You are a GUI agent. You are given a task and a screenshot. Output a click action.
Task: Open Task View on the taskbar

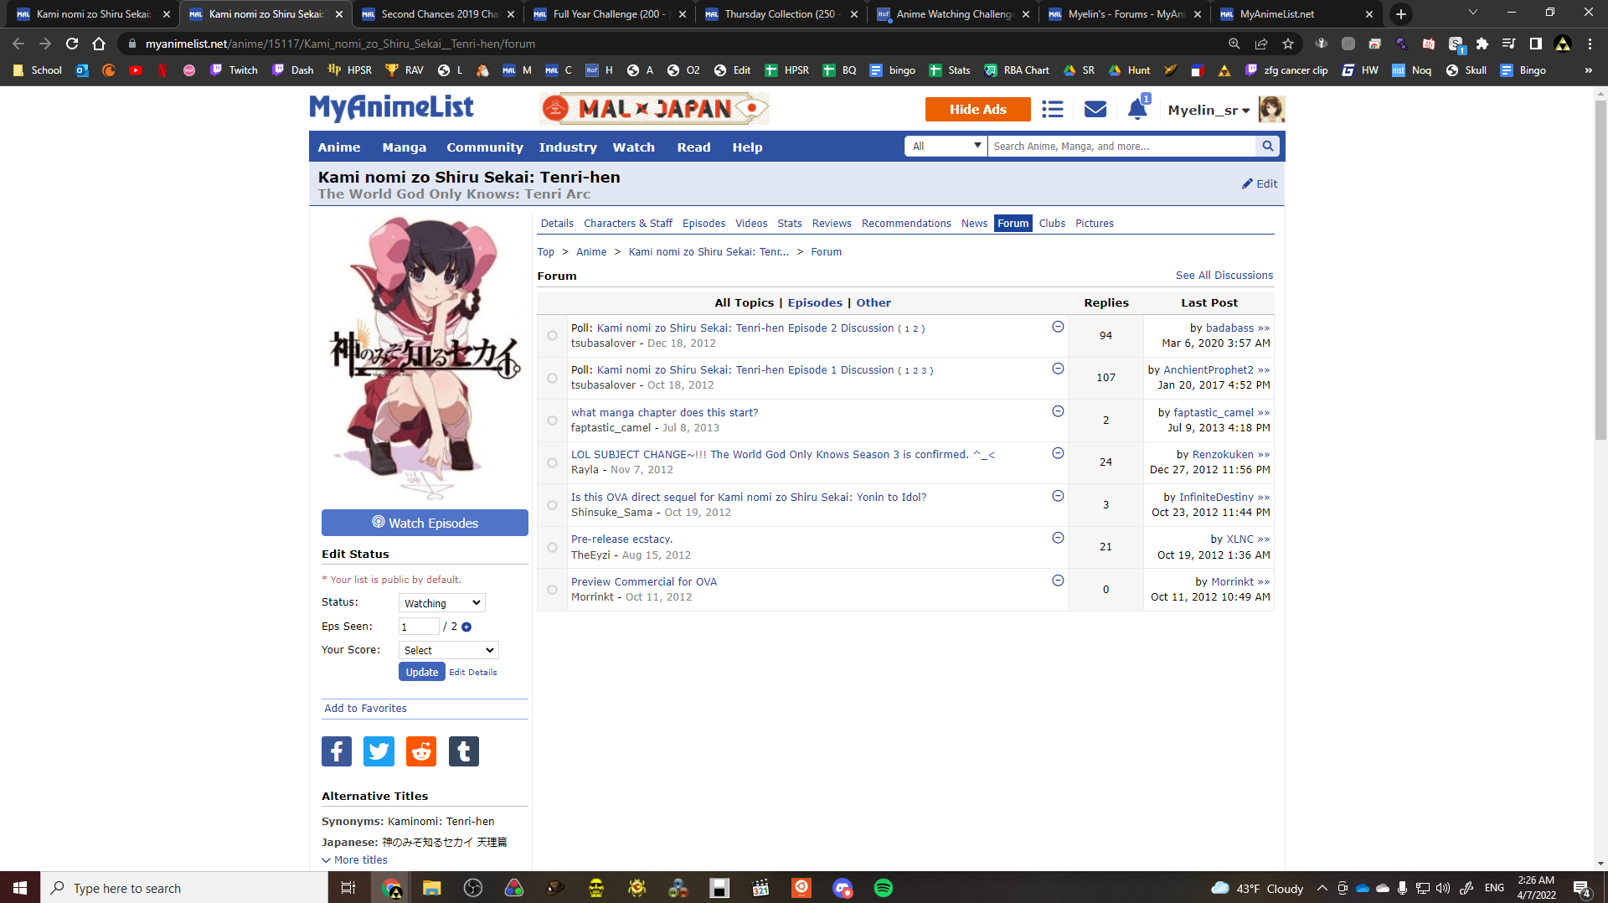348,888
